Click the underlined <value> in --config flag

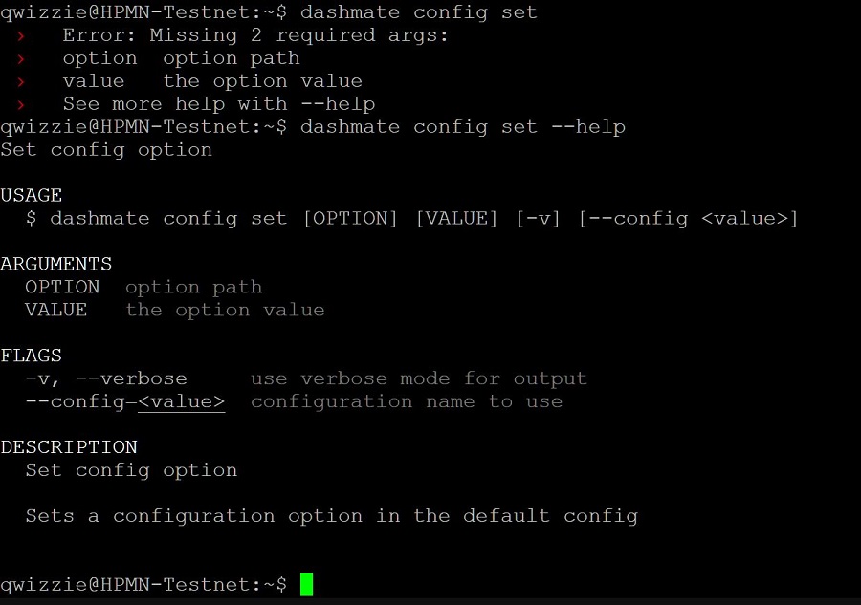click(x=181, y=401)
